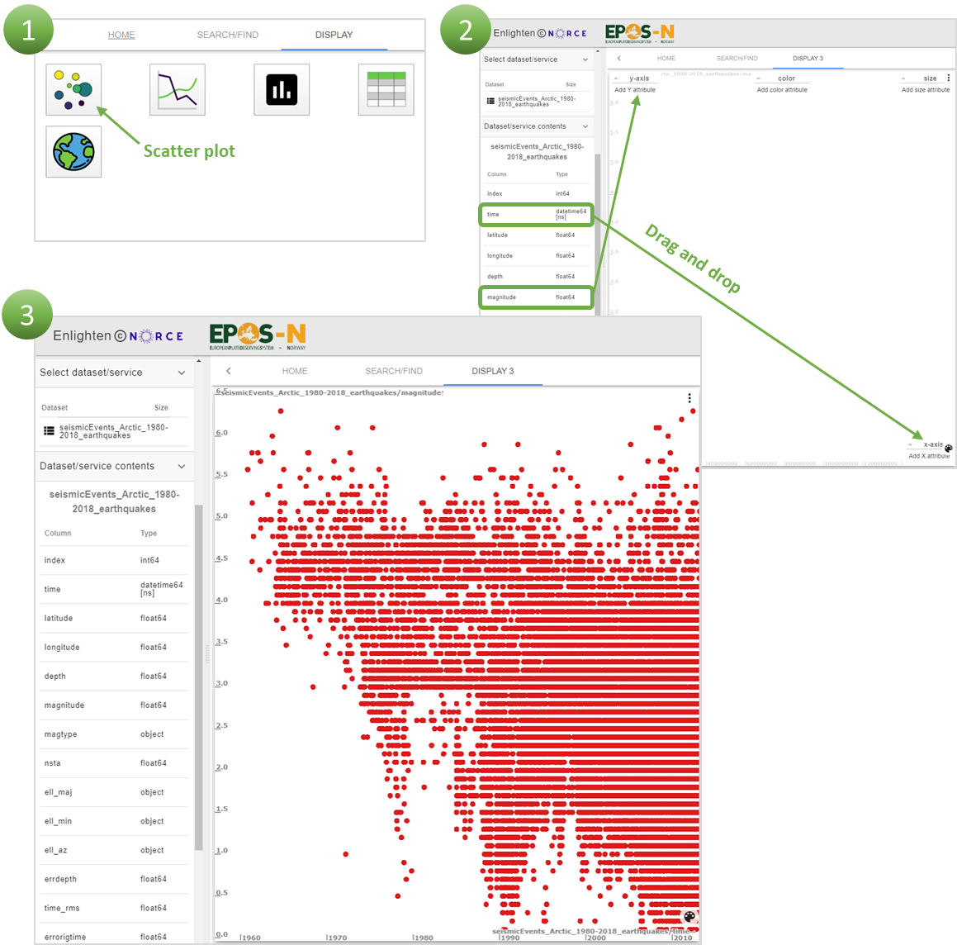Image resolution: width=957 pixels, height=945 pixels.
Task: Click the time column in panel 2
Action: pos(537,214)
